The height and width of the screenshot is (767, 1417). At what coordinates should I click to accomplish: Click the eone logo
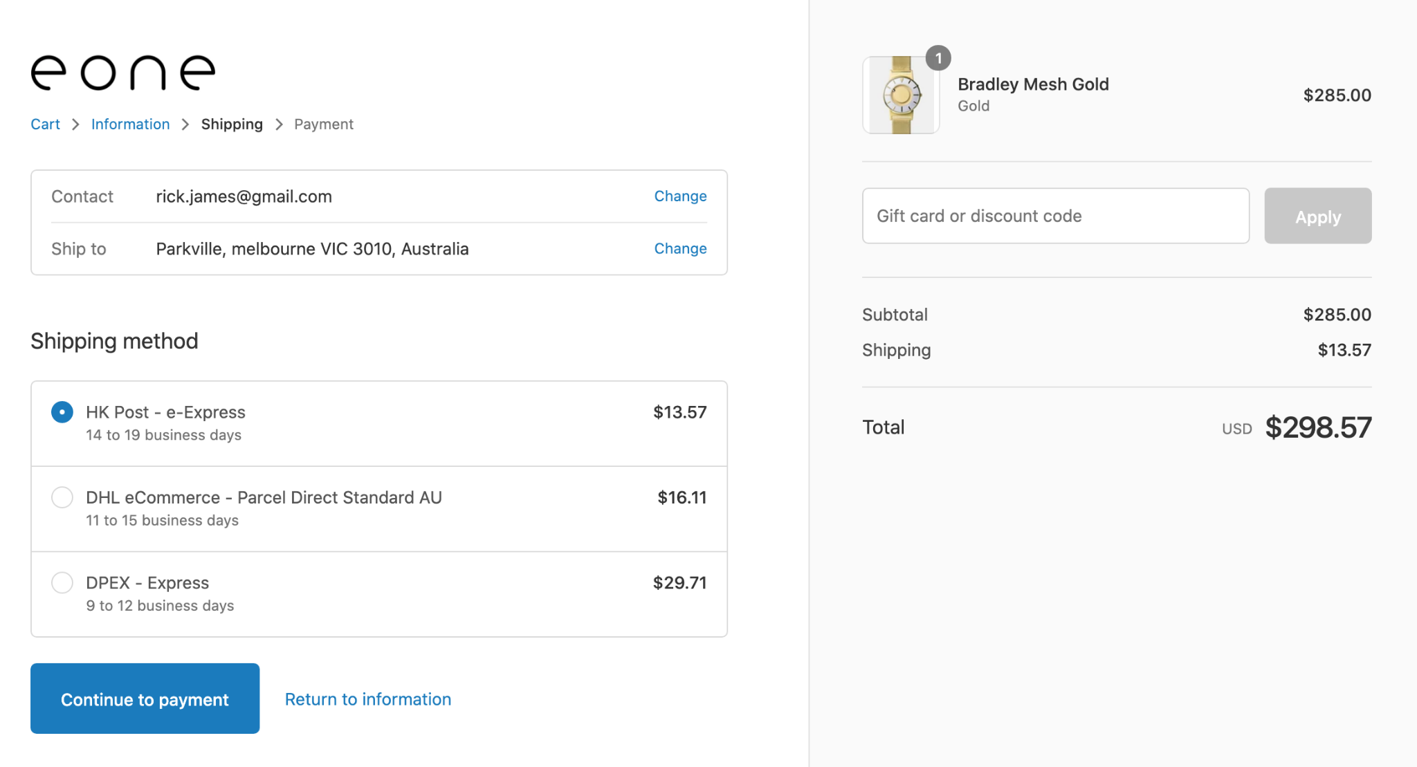coord(123,73)
